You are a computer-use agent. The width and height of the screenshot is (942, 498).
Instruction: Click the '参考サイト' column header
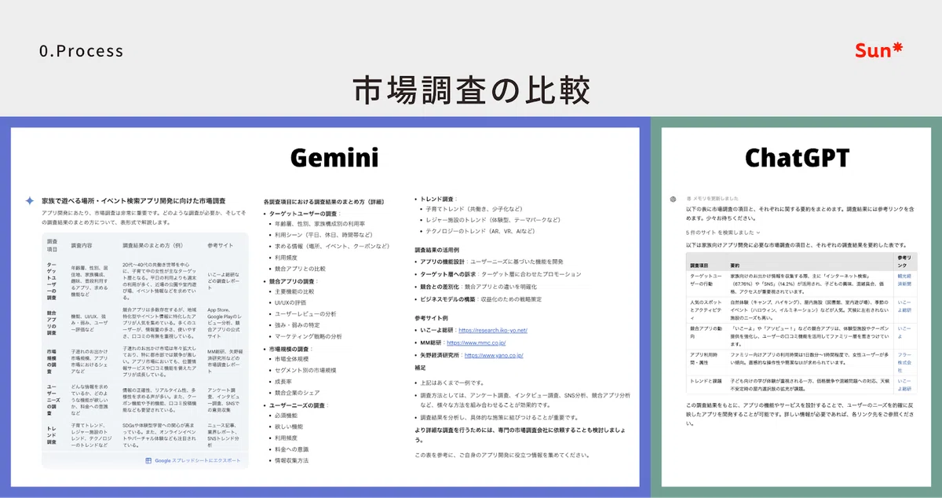[221, 244]
